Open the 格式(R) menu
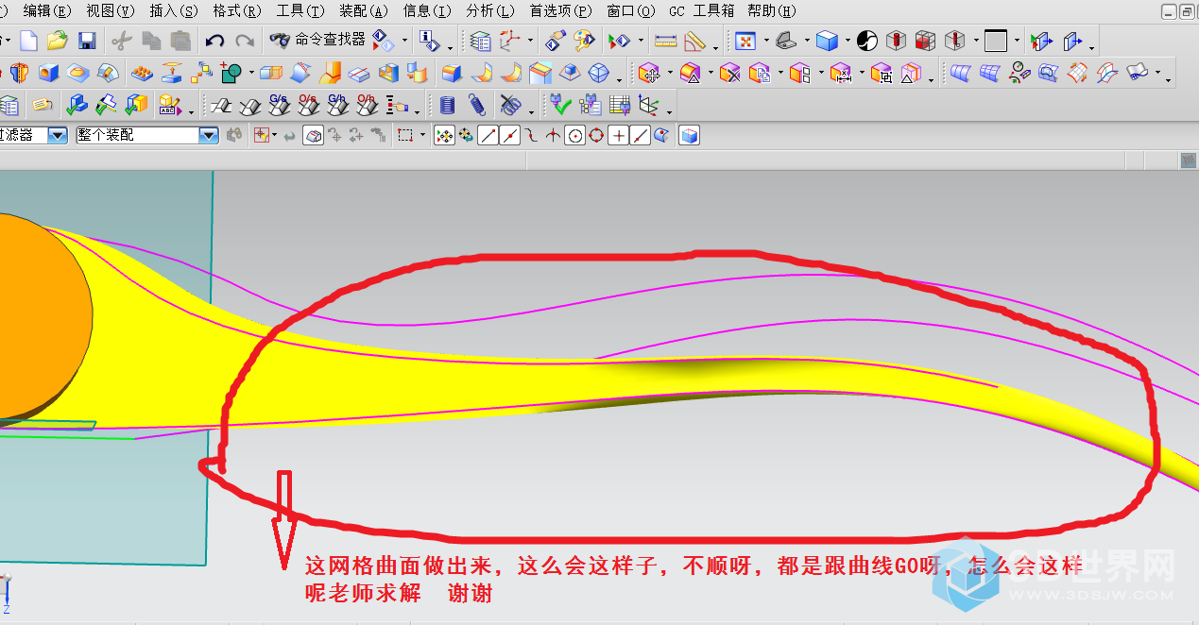 (237, 11)
